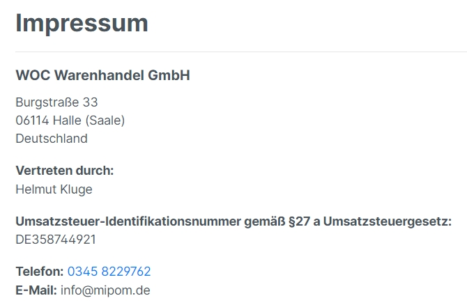The width and height of the screenshot is (467, 305).
Task: Click the postal code 06114
Action: point(32,120)
